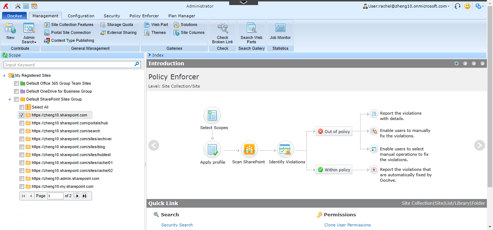The height and width of the screenshot is (230, 493).
Task: Open the Security Search link
Action: tap(177, 225)
